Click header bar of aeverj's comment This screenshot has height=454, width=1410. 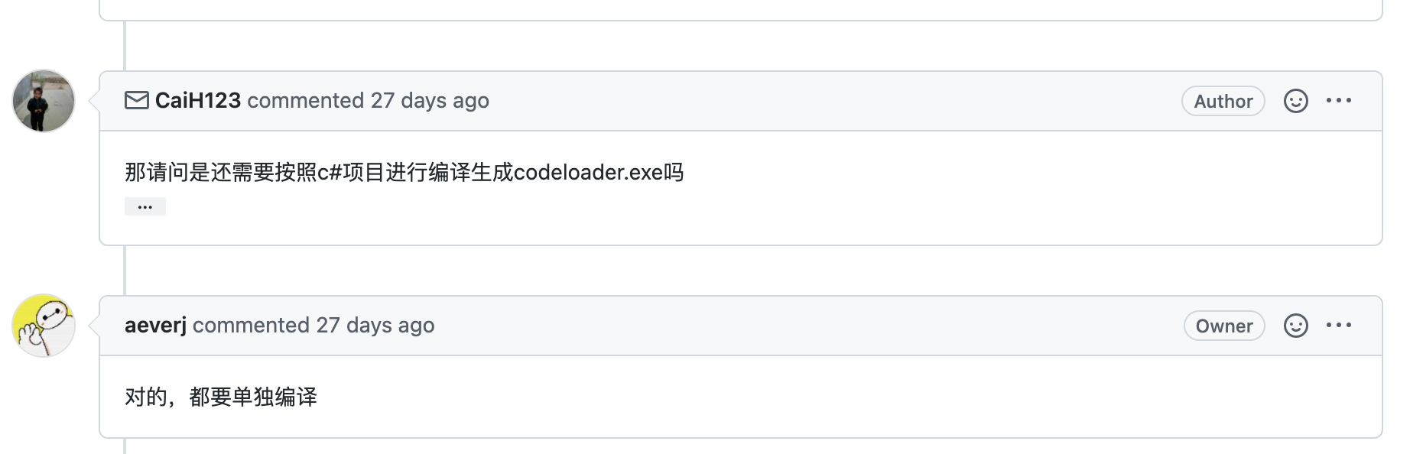[x=741, y=326]
